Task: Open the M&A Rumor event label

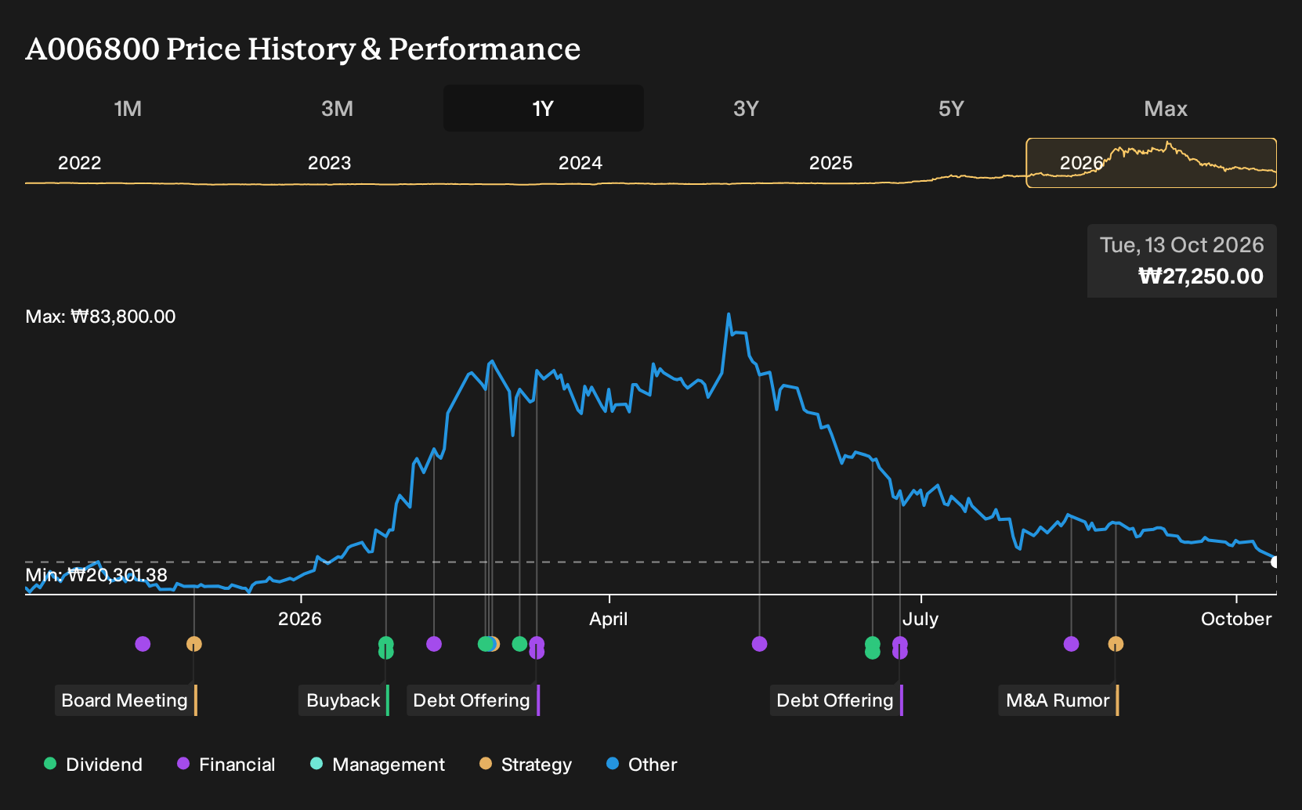Action: (1058, 700)
